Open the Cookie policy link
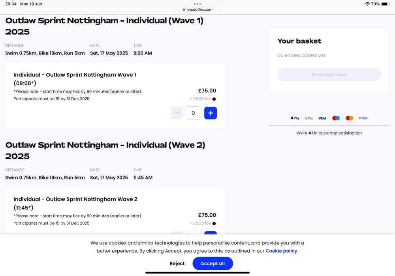This screenshot has width=395, height=276. tap(281, 251)
